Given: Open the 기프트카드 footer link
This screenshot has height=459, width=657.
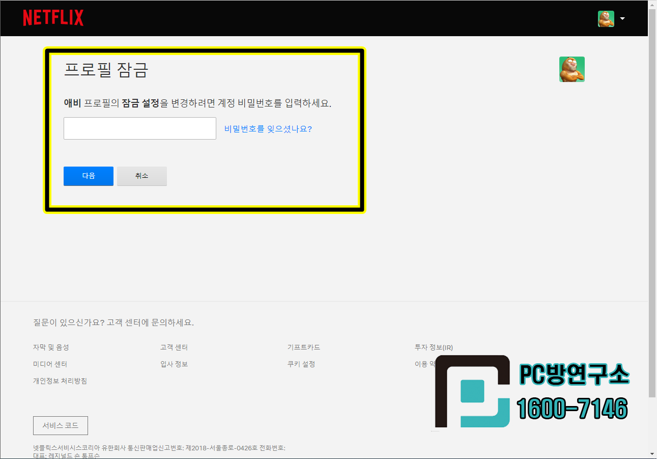Looking at the screenshot, I should 304,347.
